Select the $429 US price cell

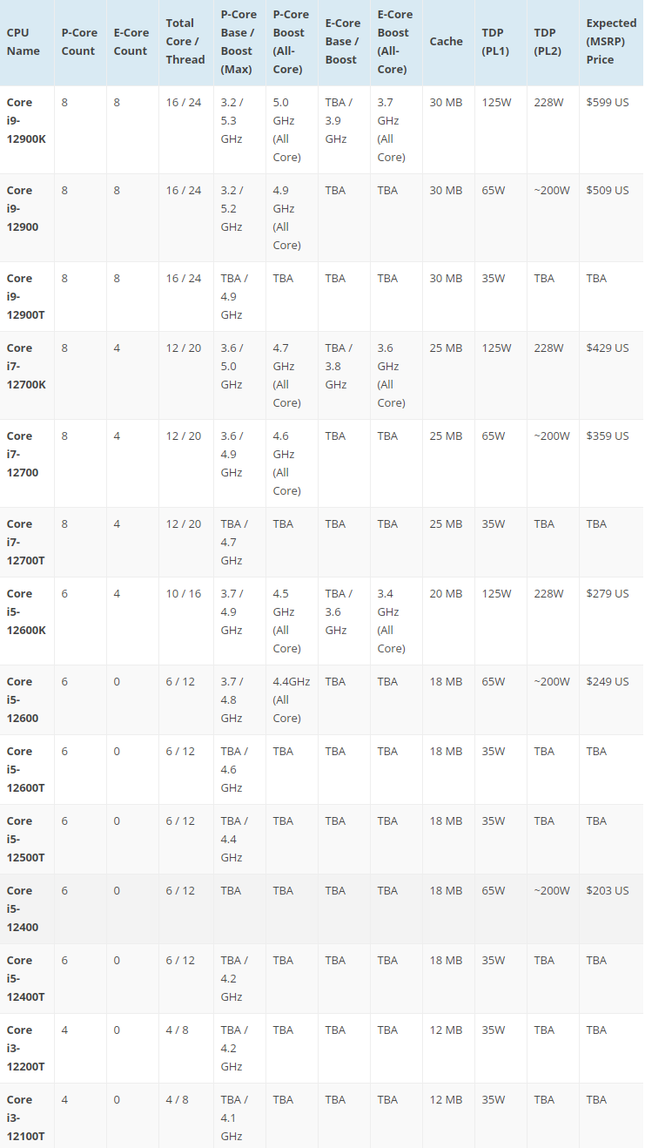pyautogui.click(x=607, y=348)
